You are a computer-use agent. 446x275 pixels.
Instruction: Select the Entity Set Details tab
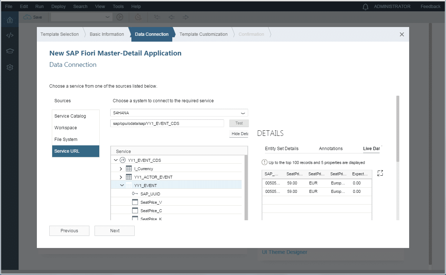[x=281, y=149]
